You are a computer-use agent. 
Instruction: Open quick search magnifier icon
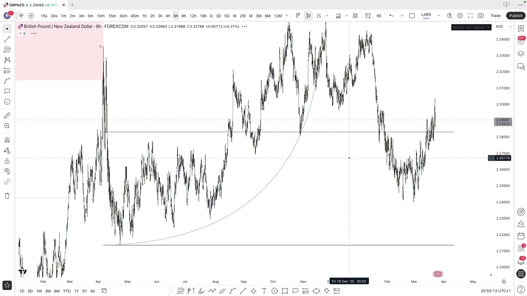(x=450, y=16)
